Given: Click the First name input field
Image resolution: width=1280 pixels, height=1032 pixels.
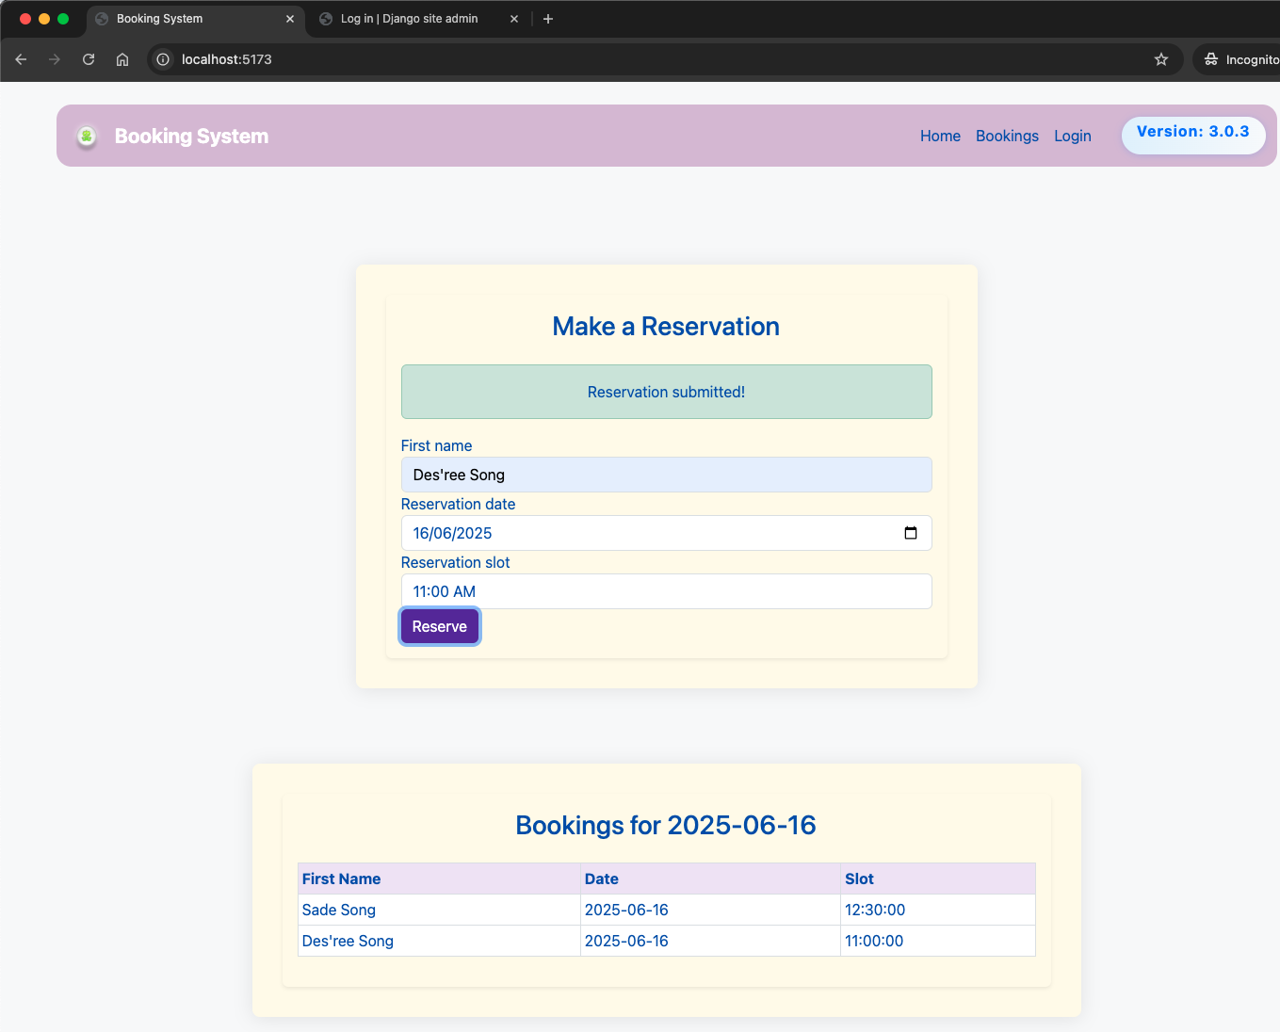Looking at the screenshot, I should point(666,475).
